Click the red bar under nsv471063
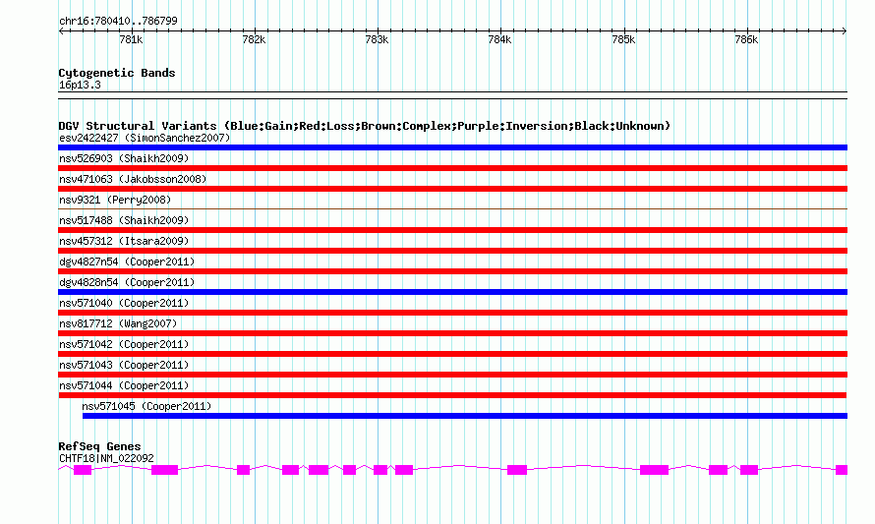The width and height of the screenshot is (875, 524). pos(452,189)
